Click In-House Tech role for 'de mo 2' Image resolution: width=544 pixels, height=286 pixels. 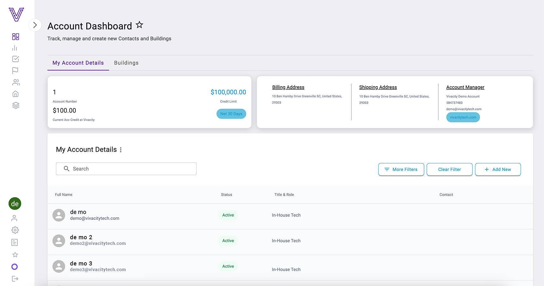click(286, 241)
